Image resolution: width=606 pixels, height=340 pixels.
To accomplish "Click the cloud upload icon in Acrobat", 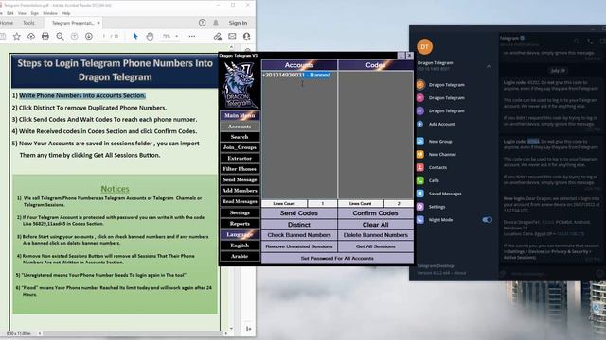I will 31,36.
